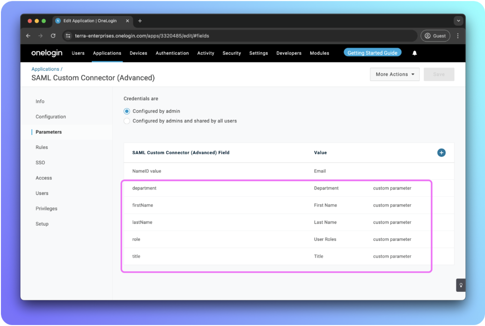Open the Users menu in top navigation
This screenshot has width=485, height=326.
[78, 53]
